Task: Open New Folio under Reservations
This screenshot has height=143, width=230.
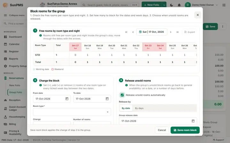Action: click(15, 85)
